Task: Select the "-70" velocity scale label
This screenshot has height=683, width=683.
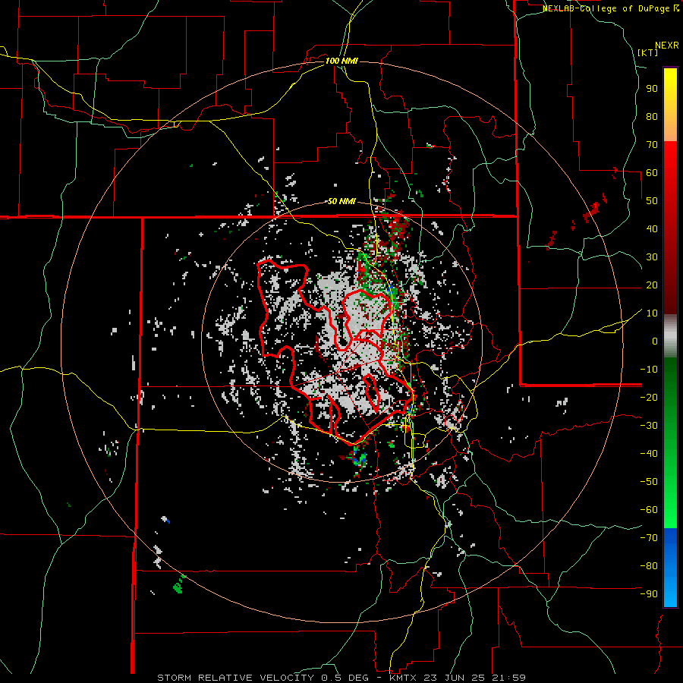Action: (x=649, y=538)
